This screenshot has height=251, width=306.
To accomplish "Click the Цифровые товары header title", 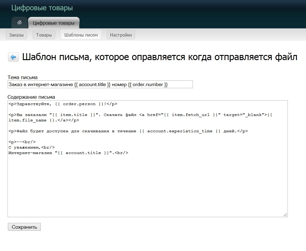I will pos(42,8).
